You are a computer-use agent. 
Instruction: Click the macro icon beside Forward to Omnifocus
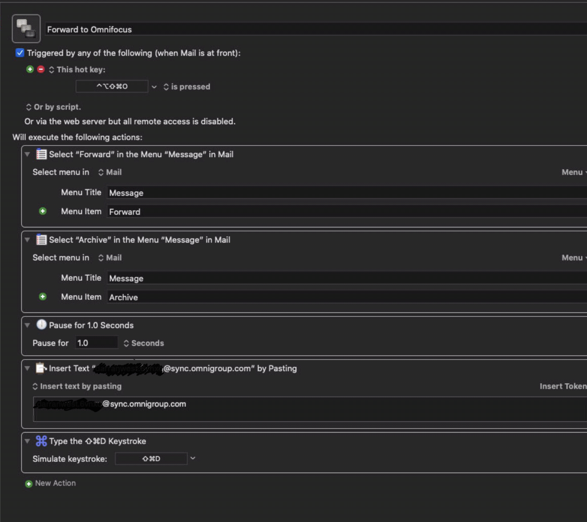pos(26,29)
